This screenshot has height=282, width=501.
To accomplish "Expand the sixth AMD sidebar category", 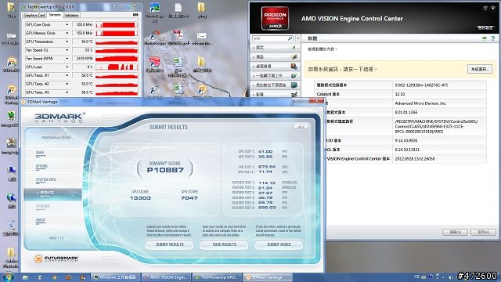I will [275, 94].
